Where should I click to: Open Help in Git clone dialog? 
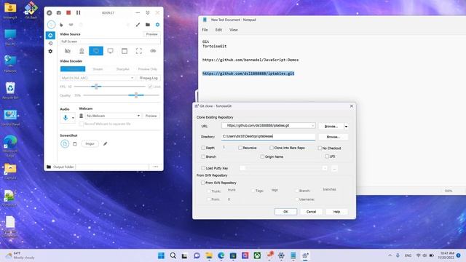[336, 212]
